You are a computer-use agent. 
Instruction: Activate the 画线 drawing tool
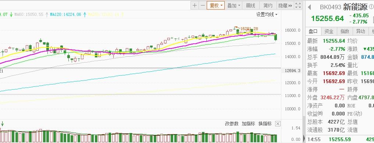pyautogui.click(x=251, y=6)
